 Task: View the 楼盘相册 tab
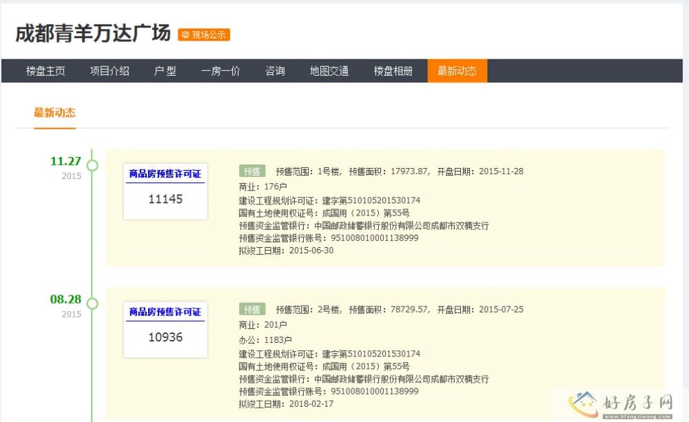point(393,71)
